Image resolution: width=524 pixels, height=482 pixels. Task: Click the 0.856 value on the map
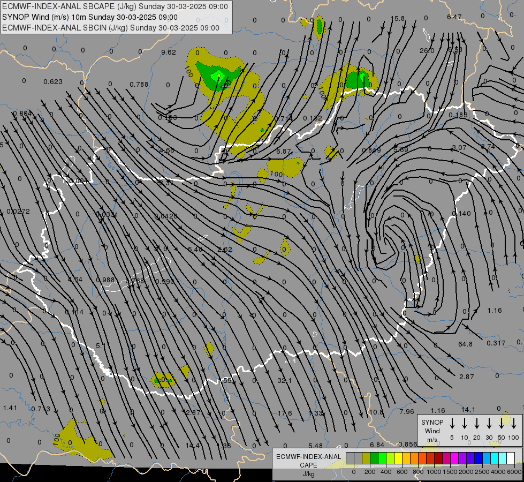[x=408, y=444]
